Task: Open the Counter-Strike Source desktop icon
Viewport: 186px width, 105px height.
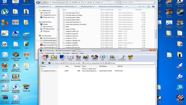Action: click(180, 3)
